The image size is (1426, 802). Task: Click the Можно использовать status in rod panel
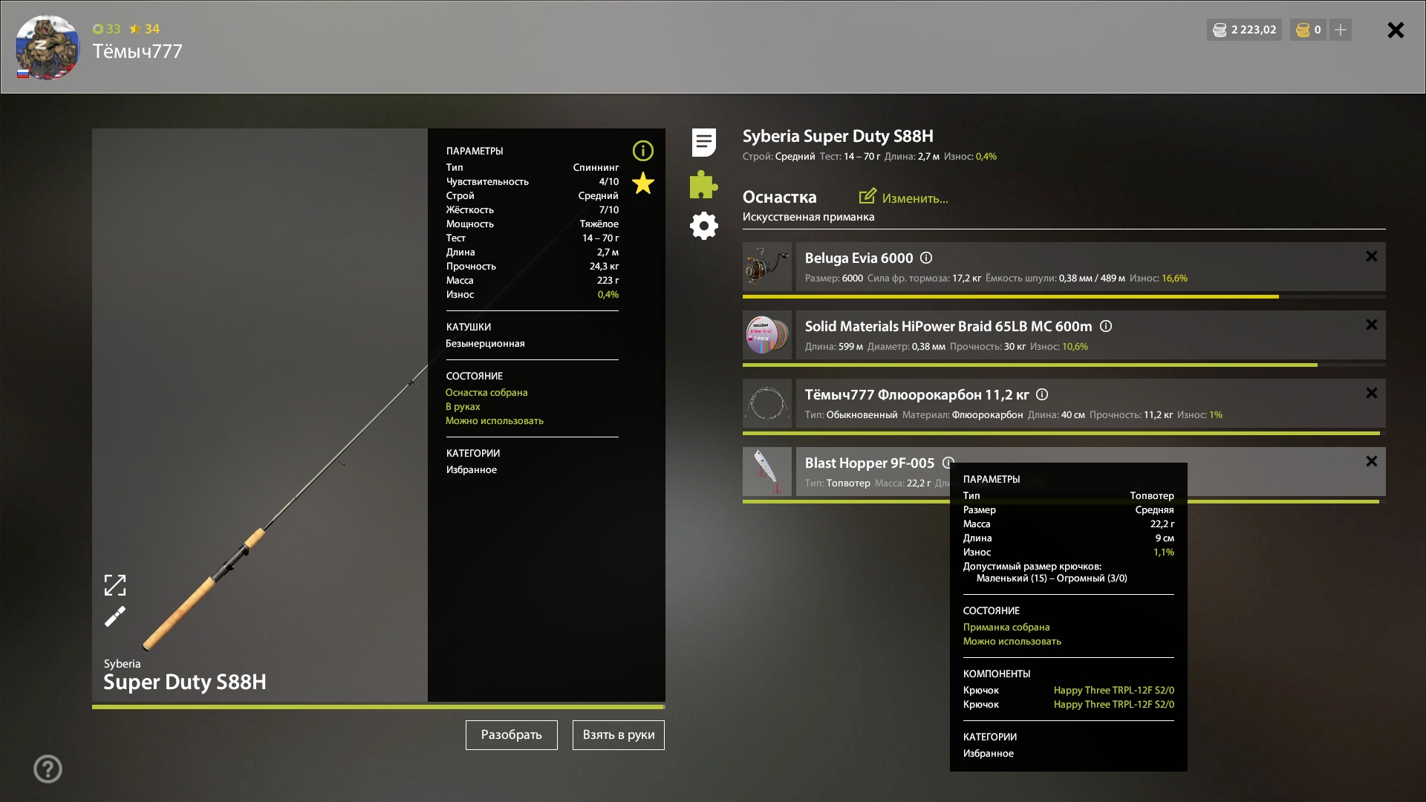pos(495,421)
